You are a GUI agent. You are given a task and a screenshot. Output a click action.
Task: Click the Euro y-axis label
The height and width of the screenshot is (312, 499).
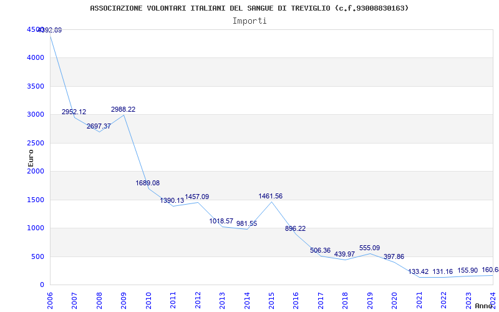[31, 158]
